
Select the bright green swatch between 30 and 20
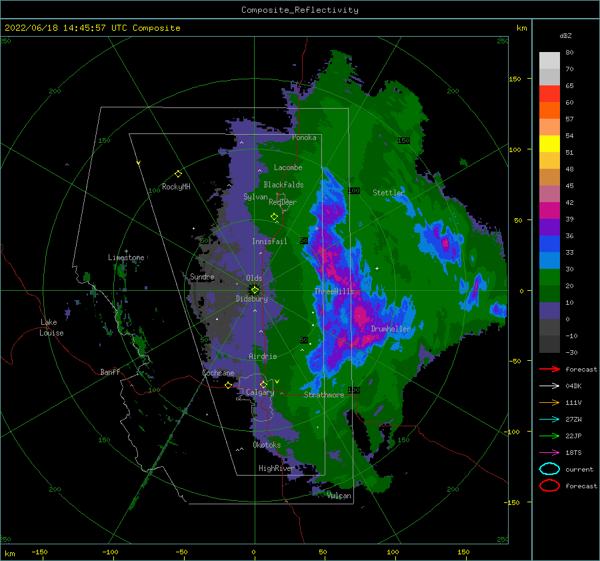549,277
